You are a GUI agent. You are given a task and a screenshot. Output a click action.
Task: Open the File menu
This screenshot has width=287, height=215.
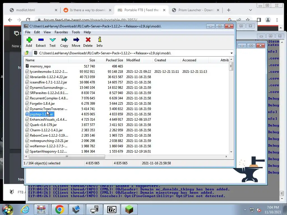(x=28, y=32)
